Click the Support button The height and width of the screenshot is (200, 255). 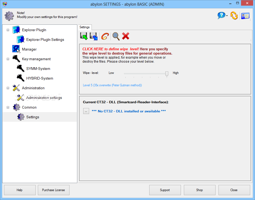click(x=165, y=190)
